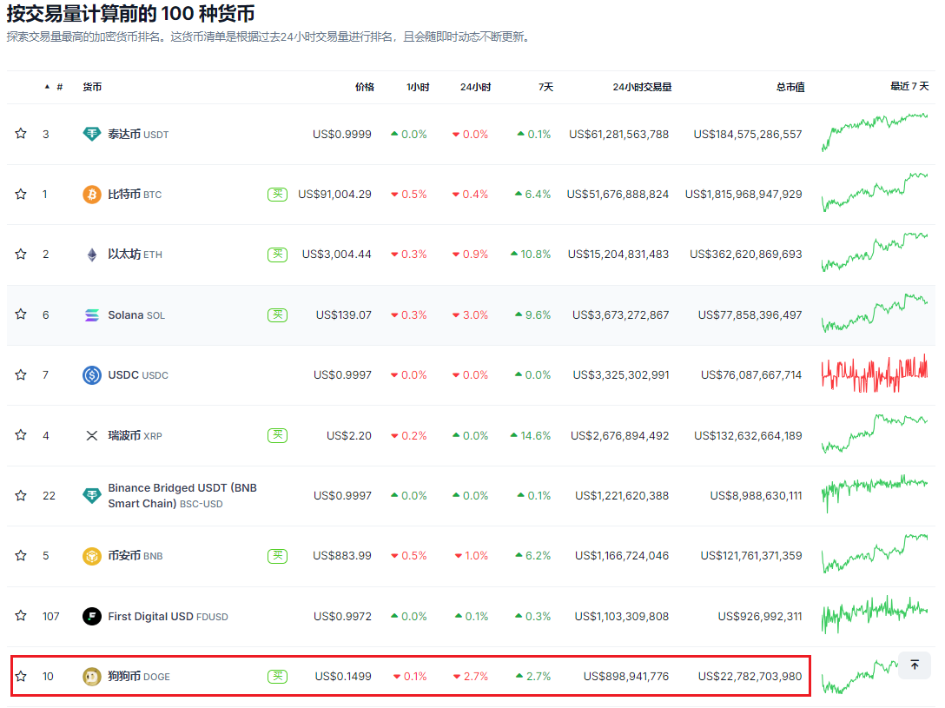This screenshot has width=945, height=708.
Task: Sort by 24小时交易量 column header
Action: coord(642,88)
